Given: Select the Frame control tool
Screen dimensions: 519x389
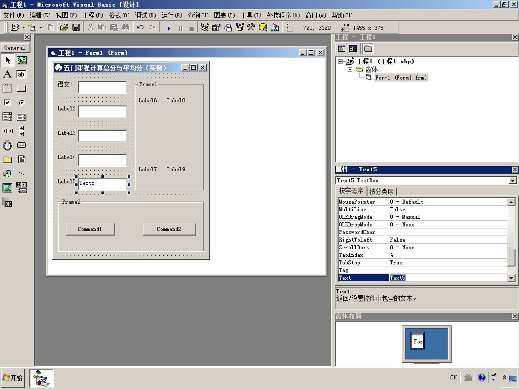Looking at the screenshot, I should [7, 88].
